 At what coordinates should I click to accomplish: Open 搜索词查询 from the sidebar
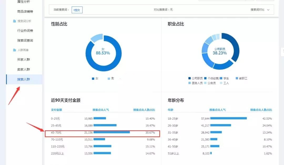[25, 40]
